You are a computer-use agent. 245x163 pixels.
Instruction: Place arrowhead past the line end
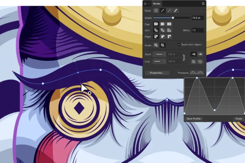tap(200, 54)
